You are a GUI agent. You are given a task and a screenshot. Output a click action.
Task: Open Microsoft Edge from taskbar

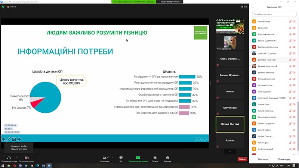[38, 166]
